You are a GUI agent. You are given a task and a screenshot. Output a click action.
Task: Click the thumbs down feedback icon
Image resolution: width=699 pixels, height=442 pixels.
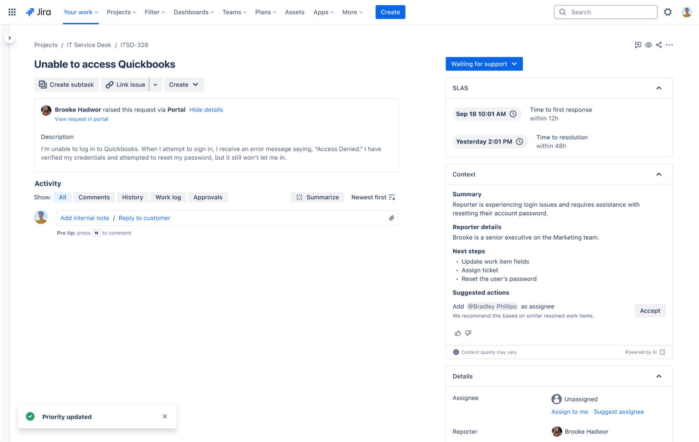tap(468, 333)
